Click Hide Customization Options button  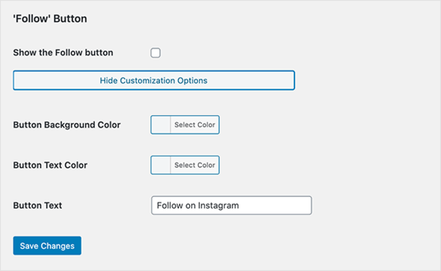154,81
